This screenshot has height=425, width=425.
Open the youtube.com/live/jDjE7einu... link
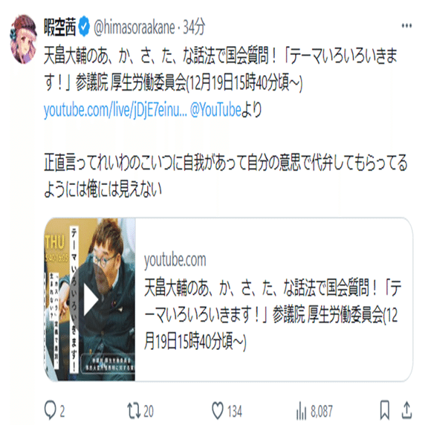115,110
